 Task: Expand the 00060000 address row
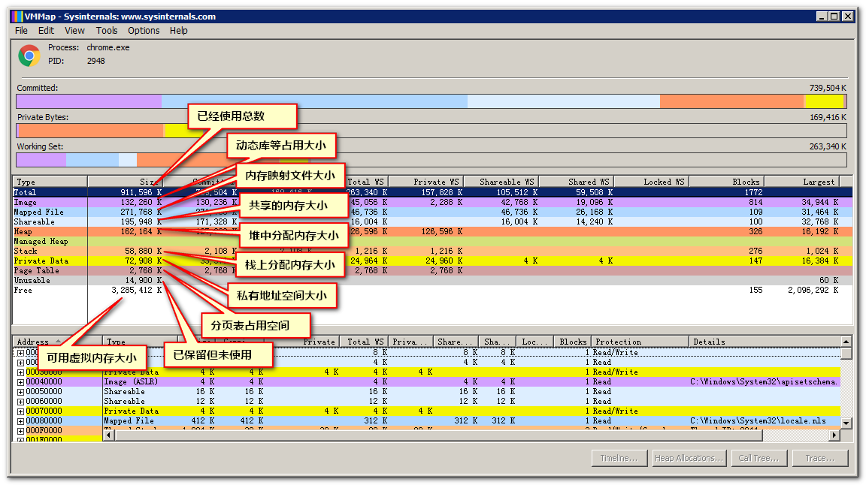(20, 402)
